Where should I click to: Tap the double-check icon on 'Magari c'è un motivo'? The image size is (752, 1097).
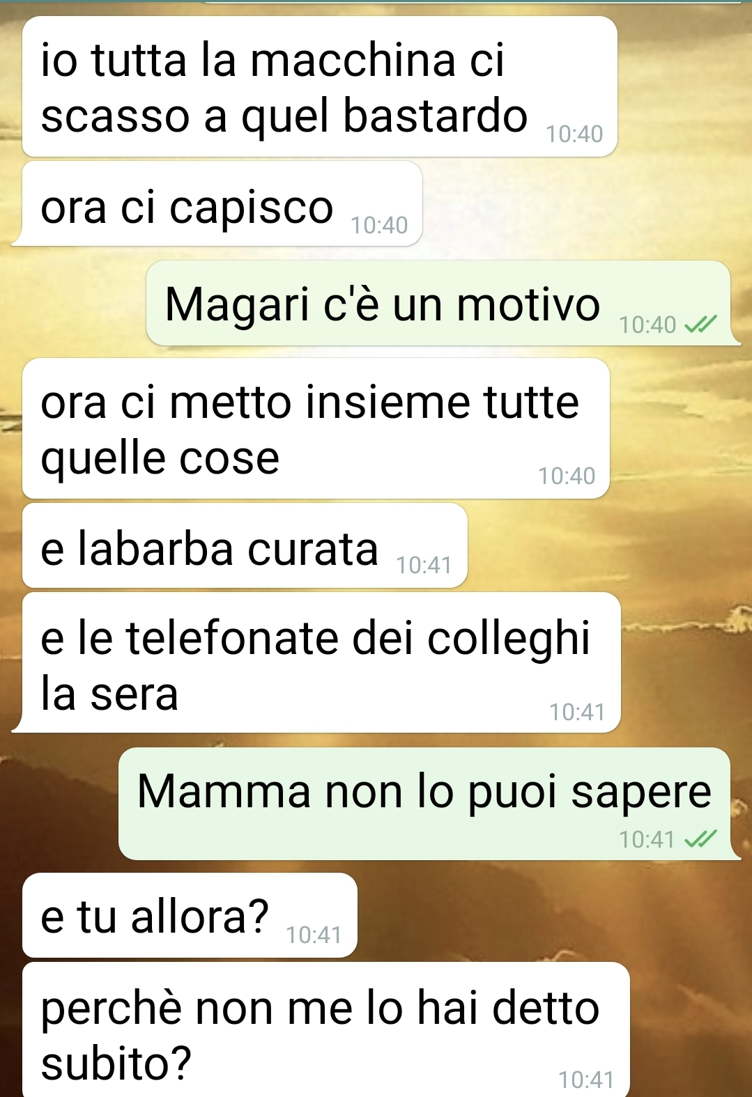tap(700, 325)
